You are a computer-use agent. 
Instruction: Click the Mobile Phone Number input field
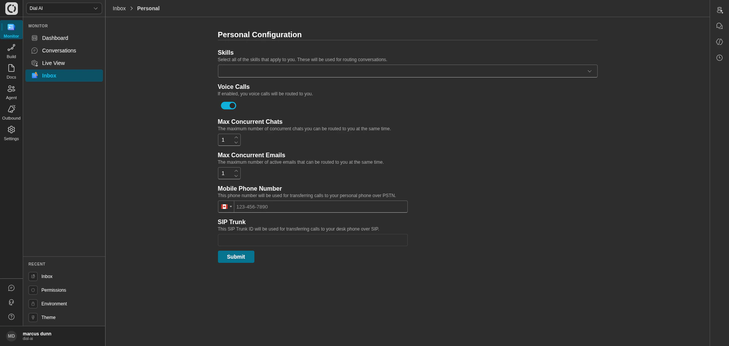pyautogui.click(x=320, y=207)
